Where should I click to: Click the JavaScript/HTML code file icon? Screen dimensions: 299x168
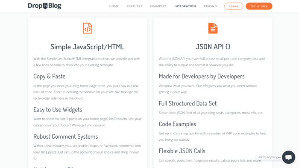(88, 28)
